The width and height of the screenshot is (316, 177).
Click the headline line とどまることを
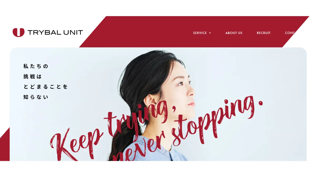click(46, 87)
